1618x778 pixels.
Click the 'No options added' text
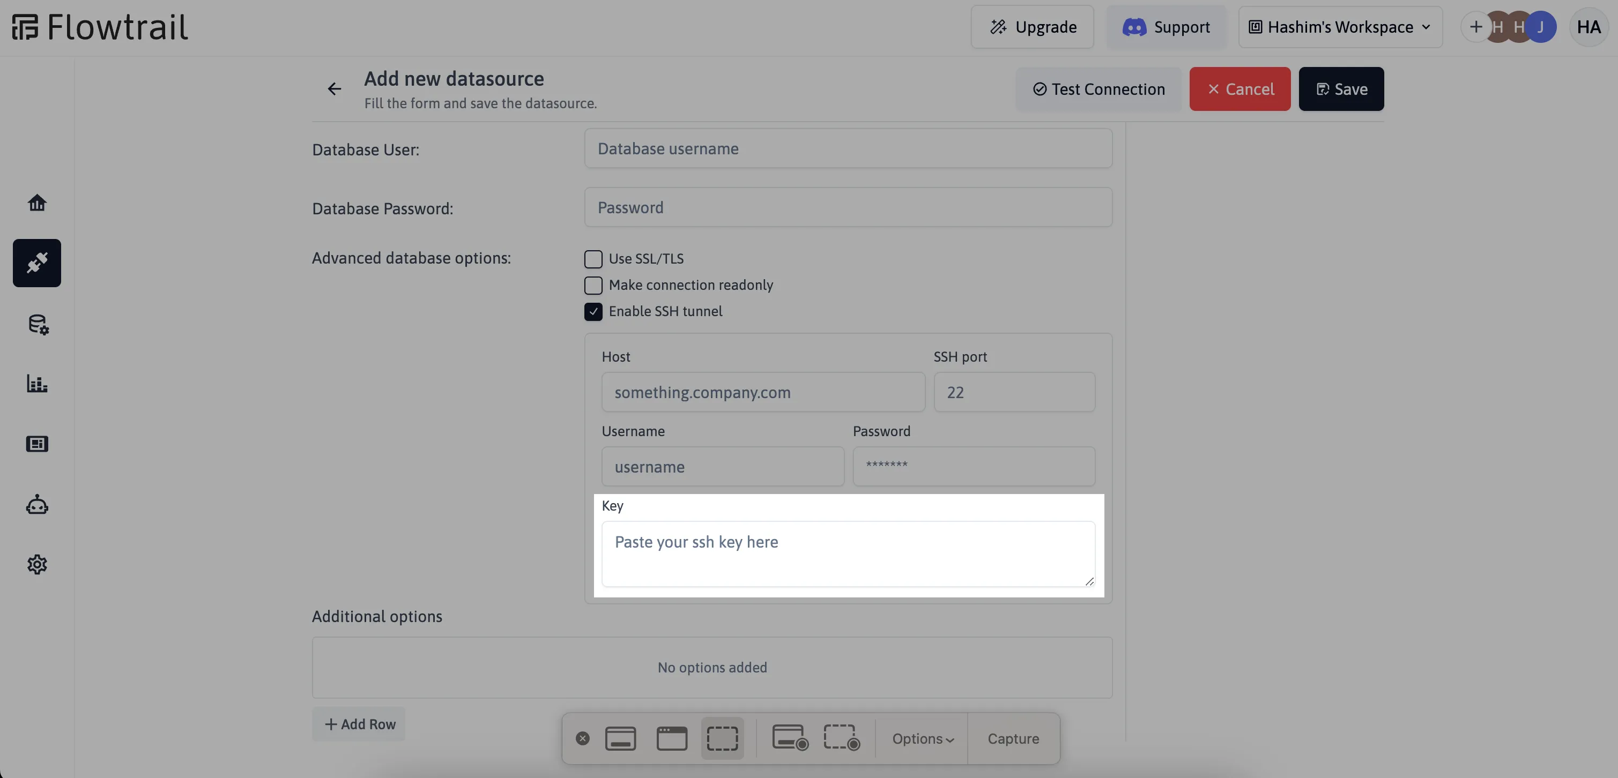[x=712, y=668]
